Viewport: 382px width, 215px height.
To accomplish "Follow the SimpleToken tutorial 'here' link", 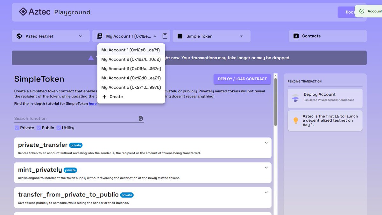I will point(93,104).
